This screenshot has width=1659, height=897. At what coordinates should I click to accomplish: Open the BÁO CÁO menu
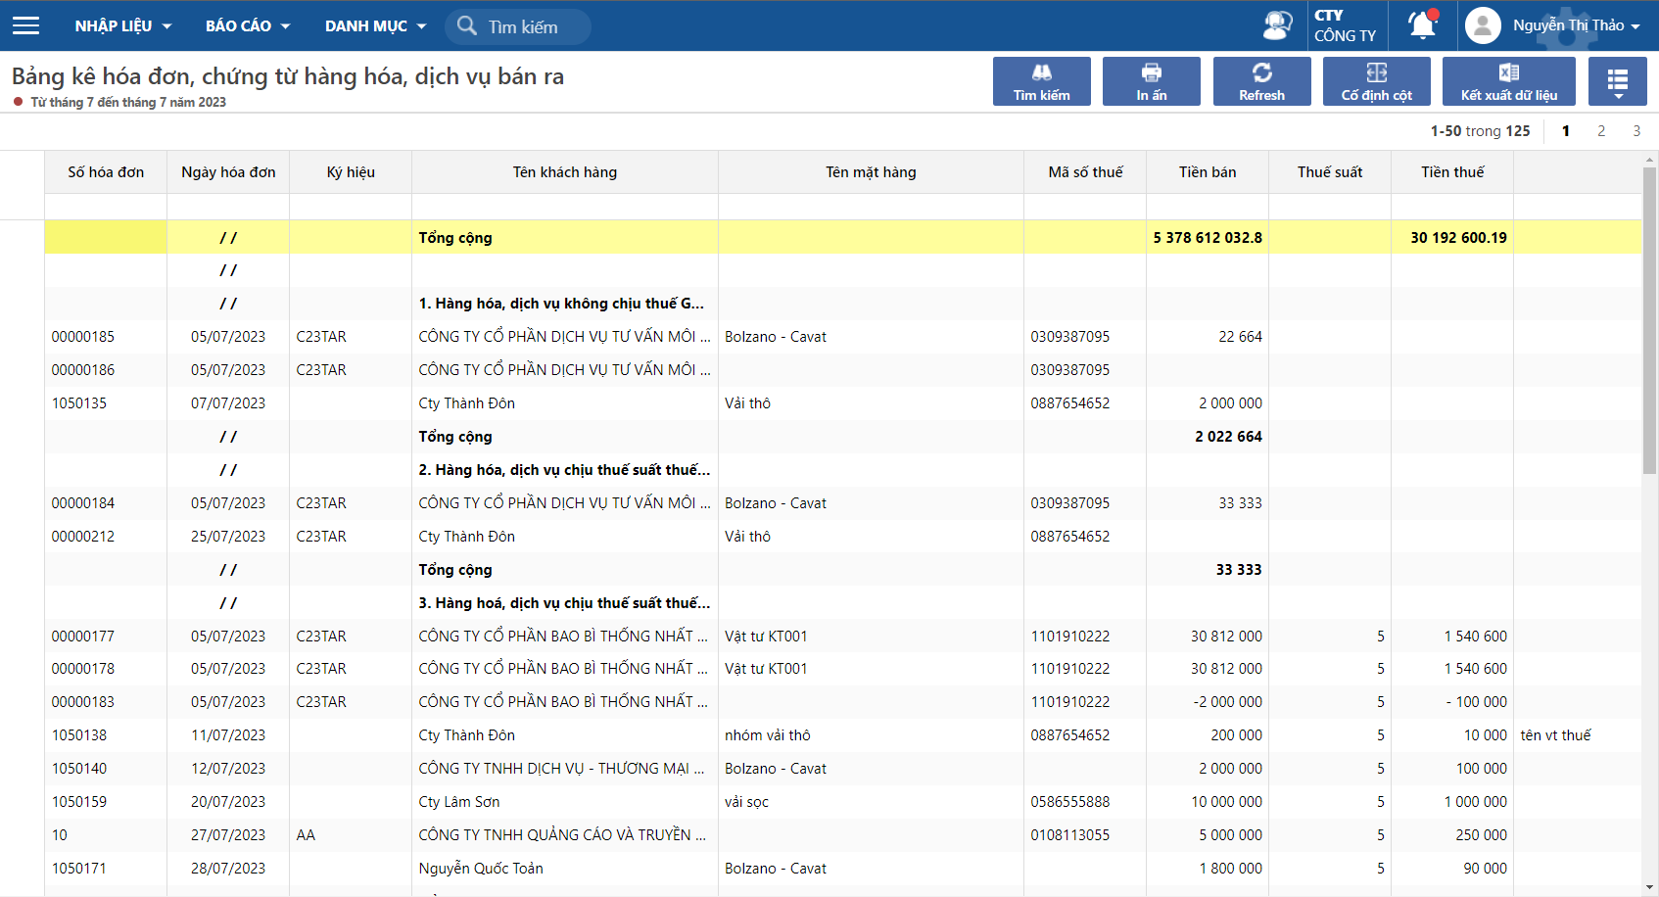[248, 26]
